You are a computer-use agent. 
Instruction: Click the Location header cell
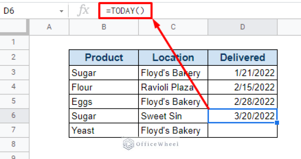coord(173,58)
